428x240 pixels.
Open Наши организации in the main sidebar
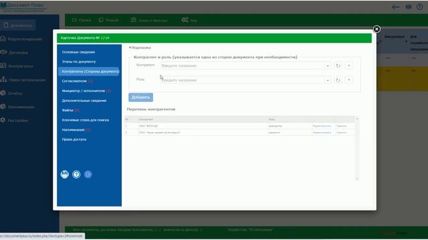coord(23,80)
